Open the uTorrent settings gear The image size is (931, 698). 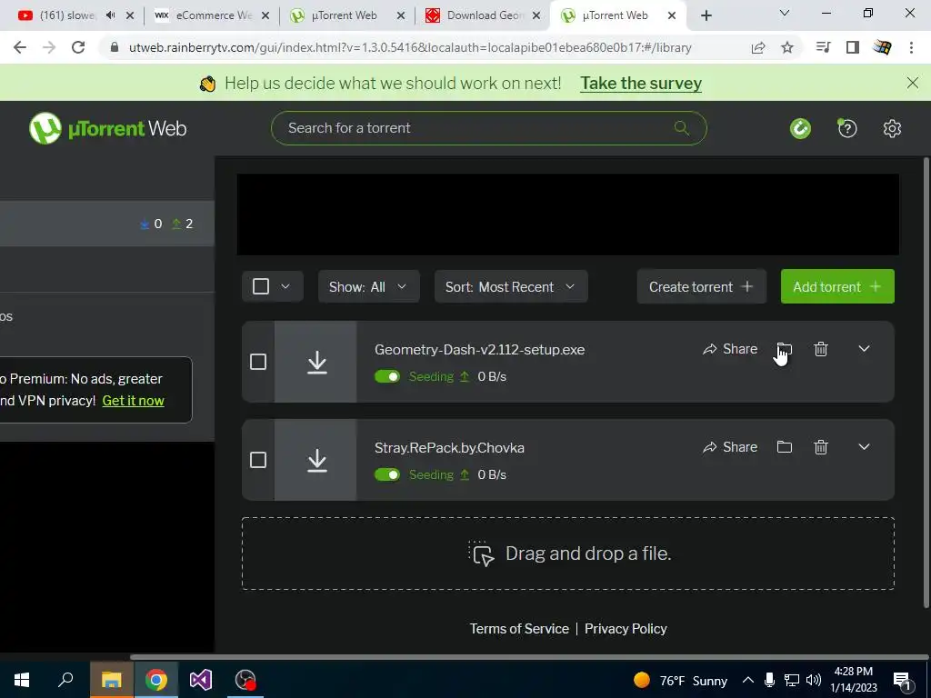tap(892, 128)
